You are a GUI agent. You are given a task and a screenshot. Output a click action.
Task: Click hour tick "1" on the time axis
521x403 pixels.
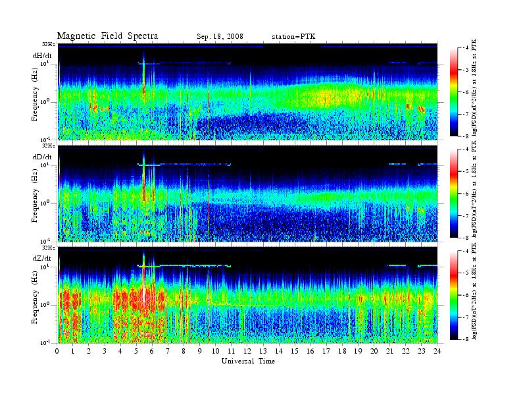(x=73, y=351)
